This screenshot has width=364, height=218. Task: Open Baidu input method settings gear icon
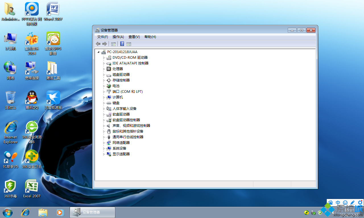click(359, 203)
